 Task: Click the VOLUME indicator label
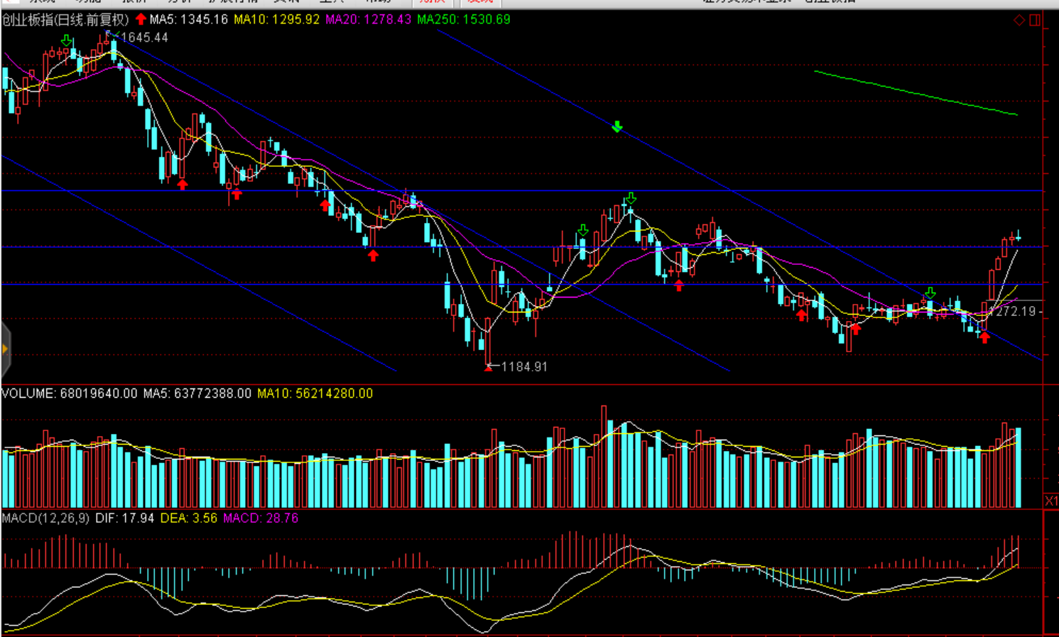tap(28, 393)
